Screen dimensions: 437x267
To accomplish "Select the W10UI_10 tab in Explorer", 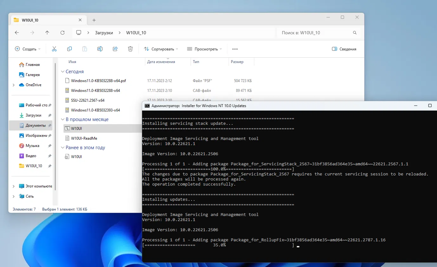I will tap(49, 20).
